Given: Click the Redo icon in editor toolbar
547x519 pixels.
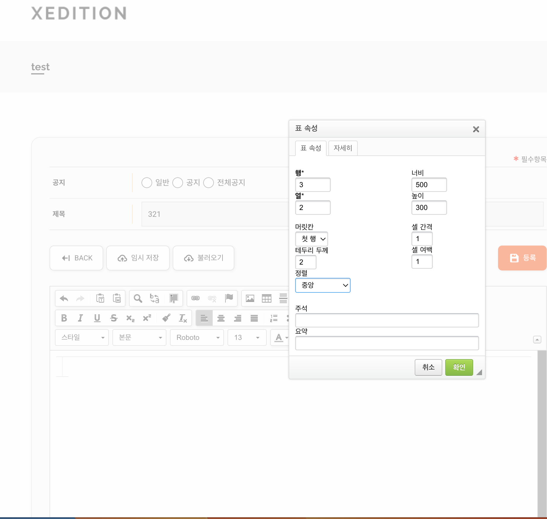Looking at the screenshot, I should (x=80, y=298).
